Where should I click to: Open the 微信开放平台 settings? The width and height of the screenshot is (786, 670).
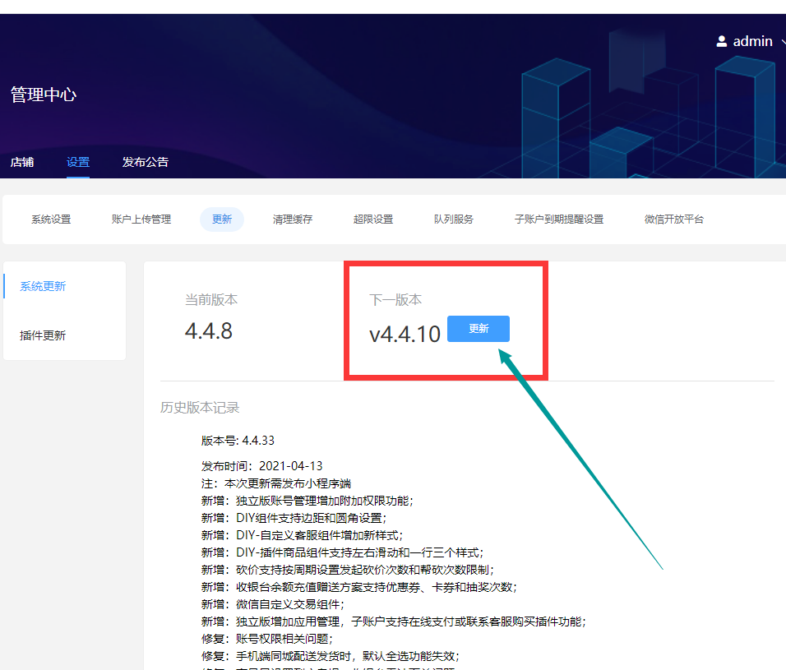click(x=674, y=219)
